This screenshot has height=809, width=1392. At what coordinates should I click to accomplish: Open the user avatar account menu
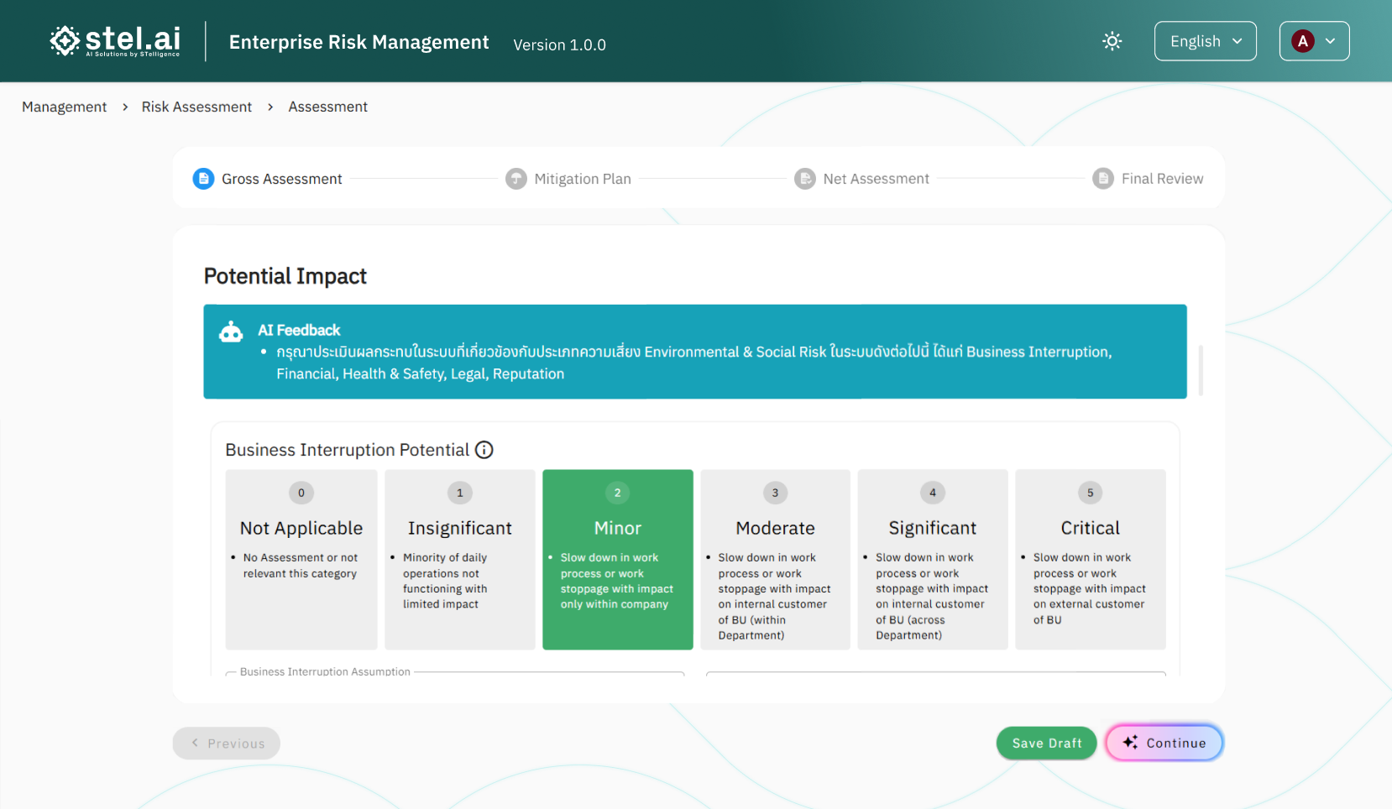point(1314,41)
